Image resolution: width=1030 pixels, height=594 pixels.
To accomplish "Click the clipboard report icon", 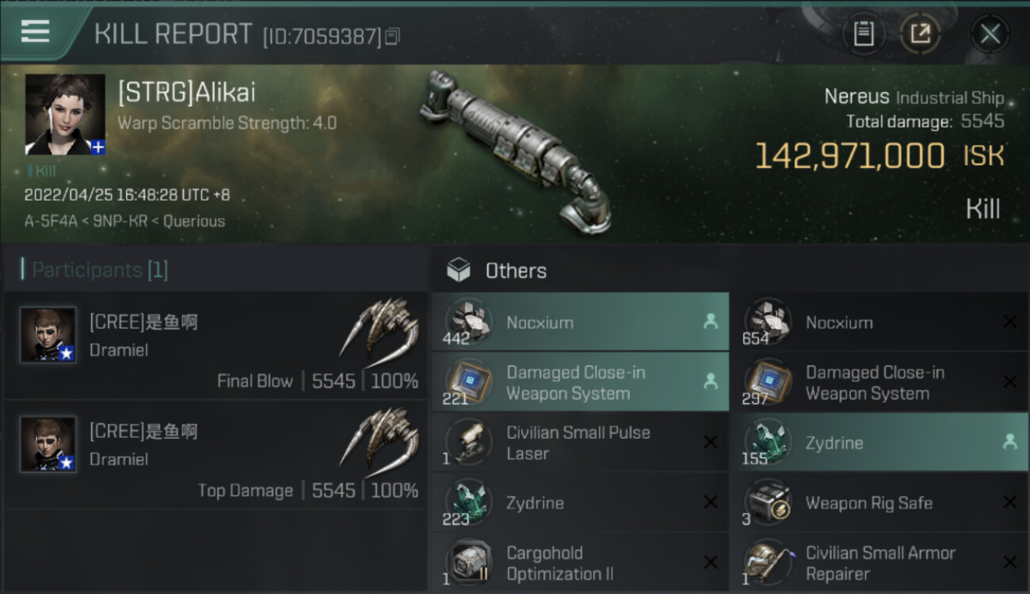I will coord(864,34).
